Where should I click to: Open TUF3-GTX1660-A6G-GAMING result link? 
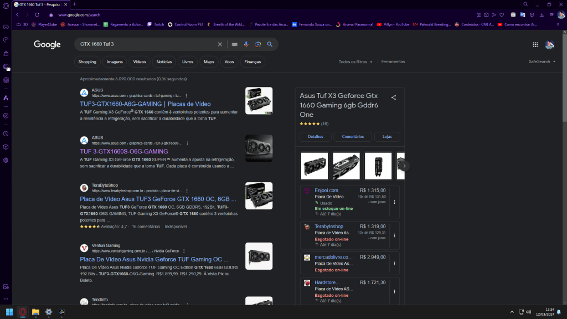146,104
